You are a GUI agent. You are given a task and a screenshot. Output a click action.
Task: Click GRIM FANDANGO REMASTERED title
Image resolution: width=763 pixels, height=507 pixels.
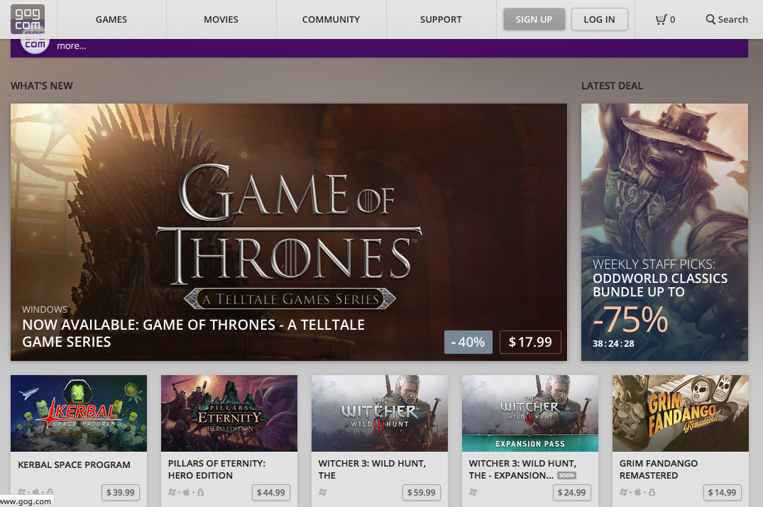(659, 469)
